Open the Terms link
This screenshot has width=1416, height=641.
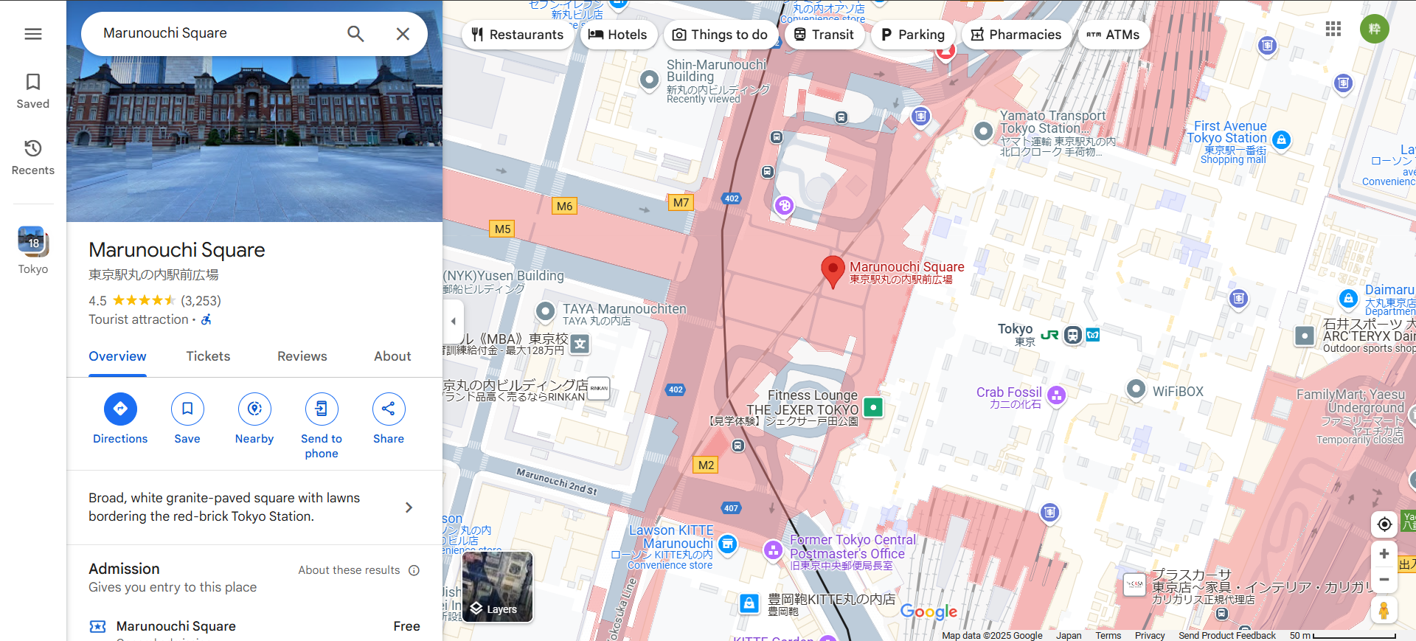(1108, 635)
